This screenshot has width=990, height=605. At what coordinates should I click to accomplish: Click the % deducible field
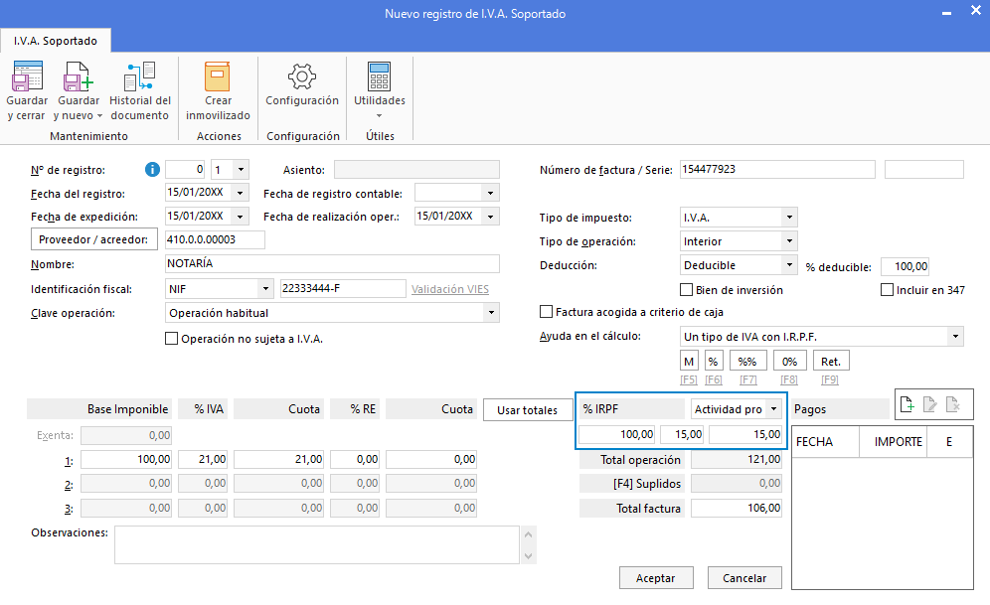[905, 267]
